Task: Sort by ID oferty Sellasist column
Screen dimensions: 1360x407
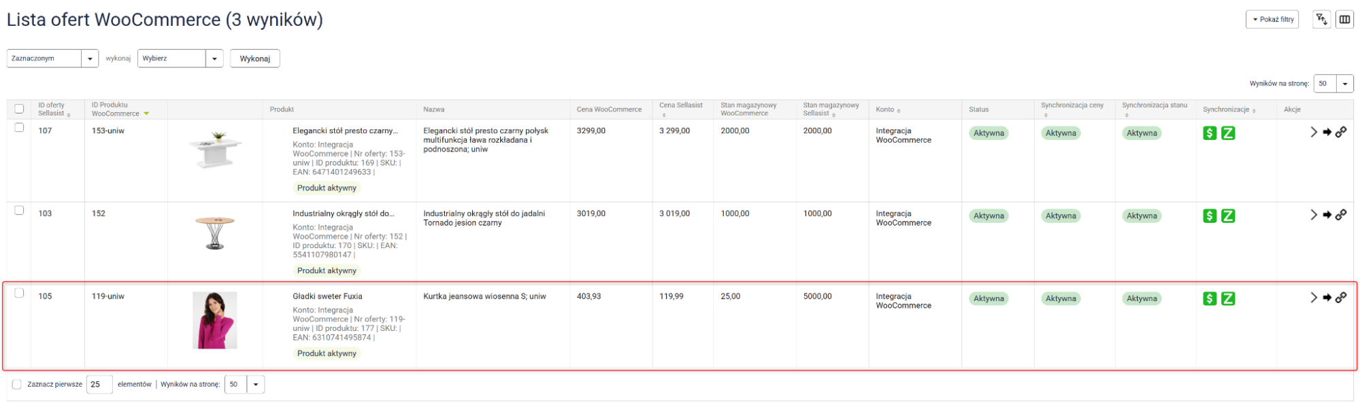Action: pyautogui.click(x=53, y=109)
